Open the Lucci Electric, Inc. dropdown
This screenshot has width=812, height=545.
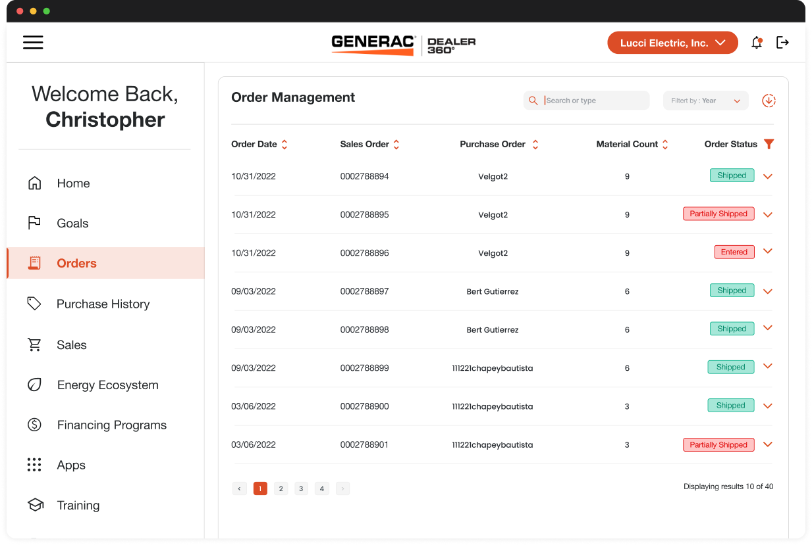tap(672, 42)
